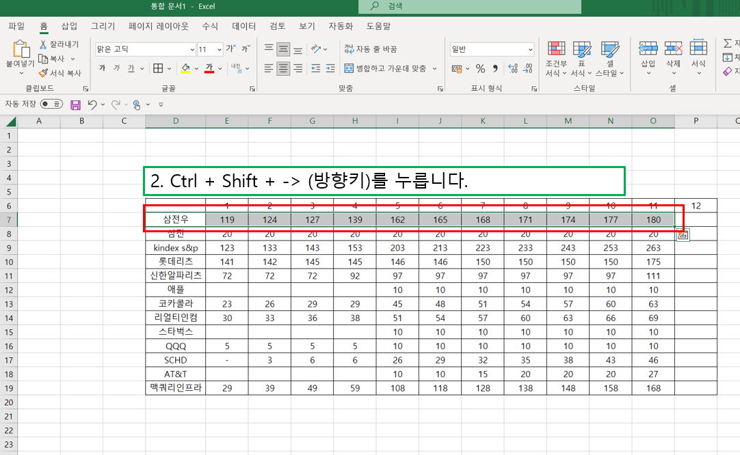The width and height of the screenshot is (740, 455).
Task: Align text to top of cell
Action: [x=269, y=49]
